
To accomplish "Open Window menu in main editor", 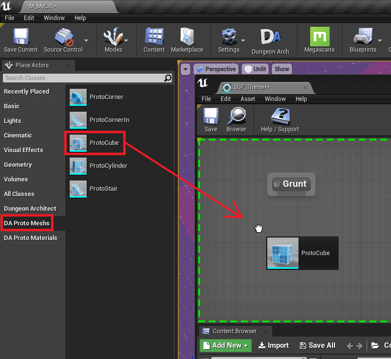I will 54,18.
